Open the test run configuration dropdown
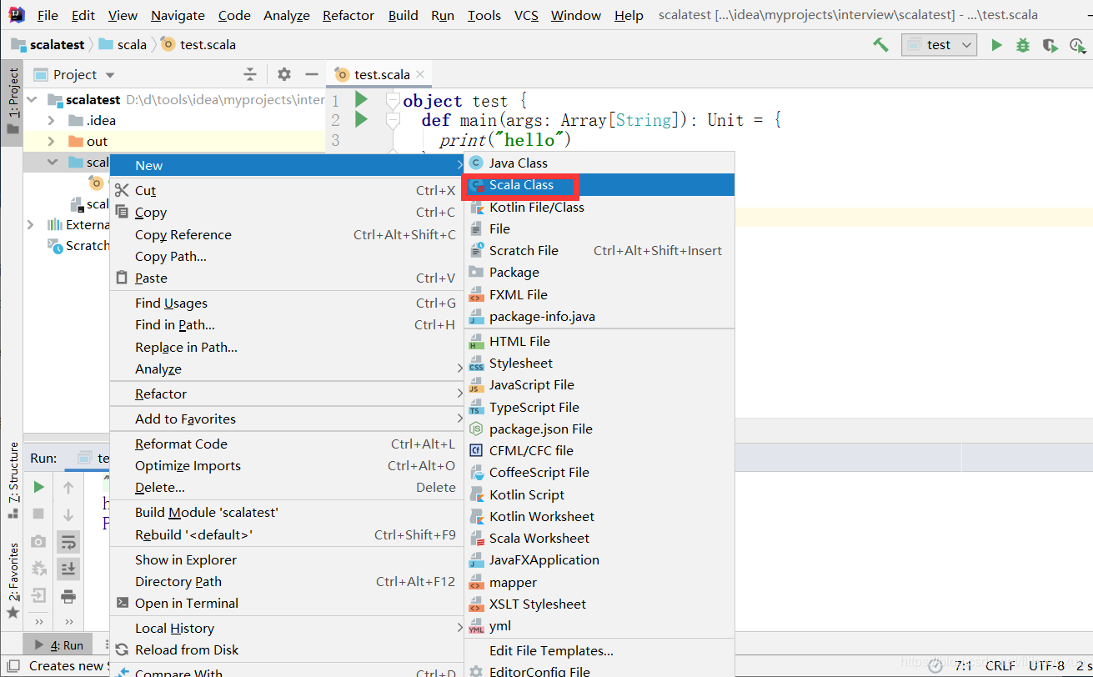 pos(939,45)
